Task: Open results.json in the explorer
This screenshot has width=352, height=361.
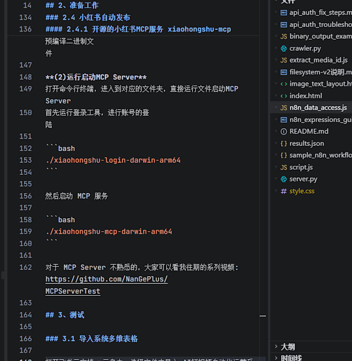Action: [306, 143]
